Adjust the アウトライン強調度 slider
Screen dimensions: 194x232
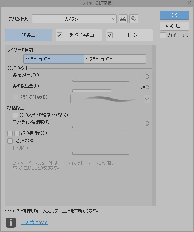[x=101, y=127]
